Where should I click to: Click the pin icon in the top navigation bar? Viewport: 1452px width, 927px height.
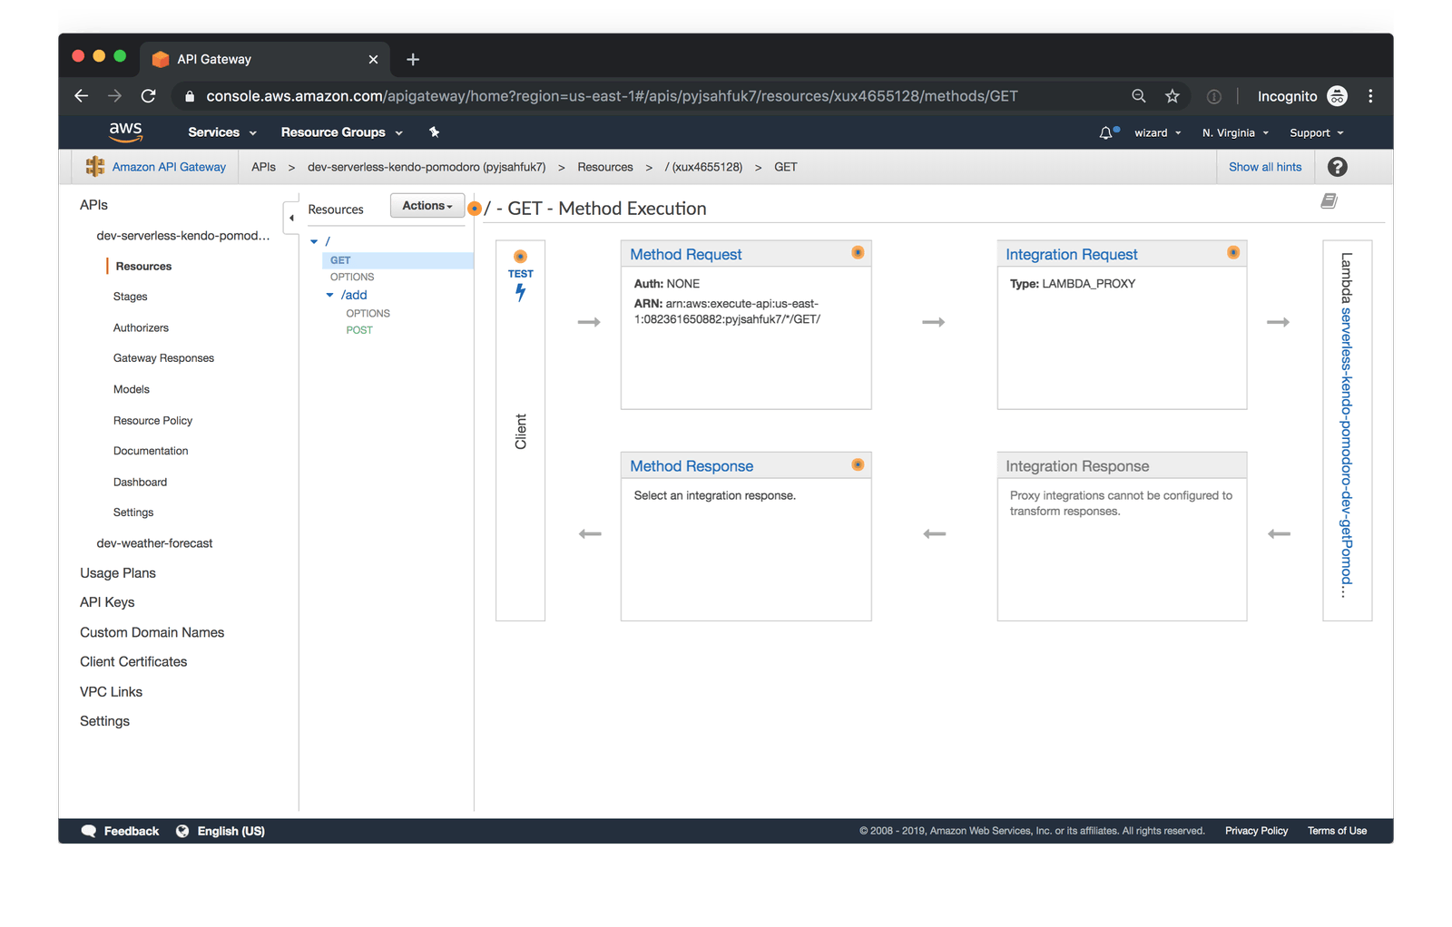point(434,132)
